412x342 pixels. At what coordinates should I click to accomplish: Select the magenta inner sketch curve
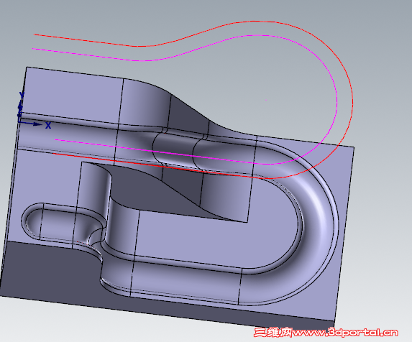337,102
